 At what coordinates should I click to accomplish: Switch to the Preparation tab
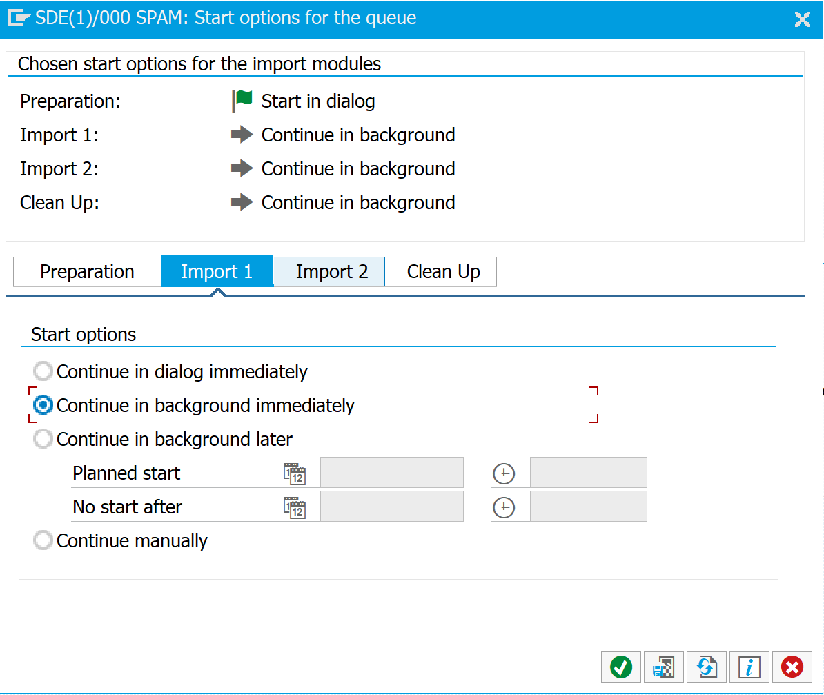tap(87, 272)
